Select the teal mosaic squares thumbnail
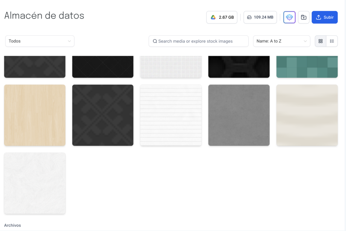Screen dimensions: 346x231 (307, 67)
